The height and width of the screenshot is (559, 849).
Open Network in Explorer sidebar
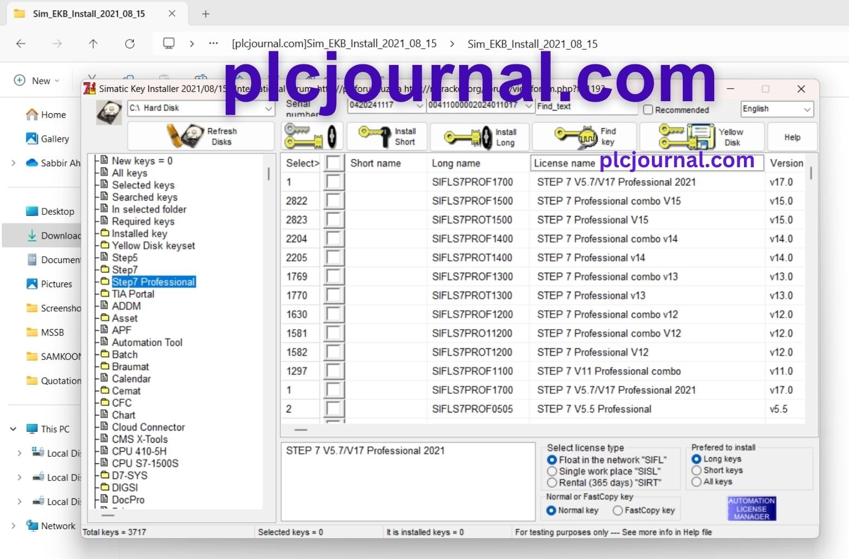tap(50, 526)
